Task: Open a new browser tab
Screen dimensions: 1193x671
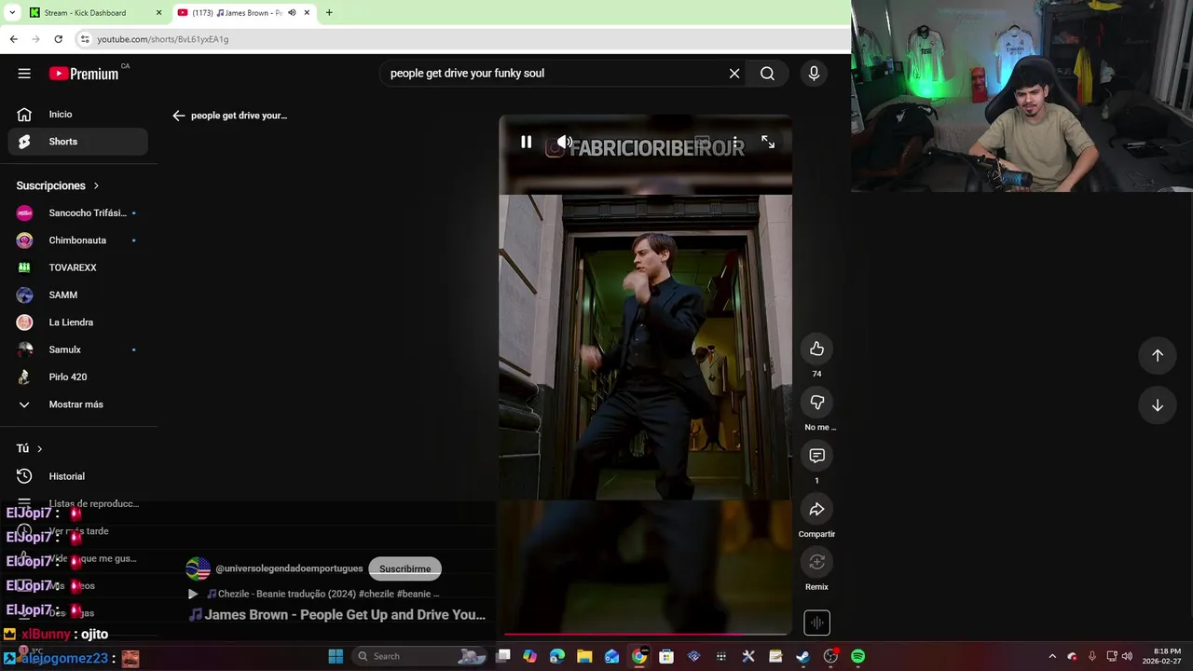Action: [329, 13]
